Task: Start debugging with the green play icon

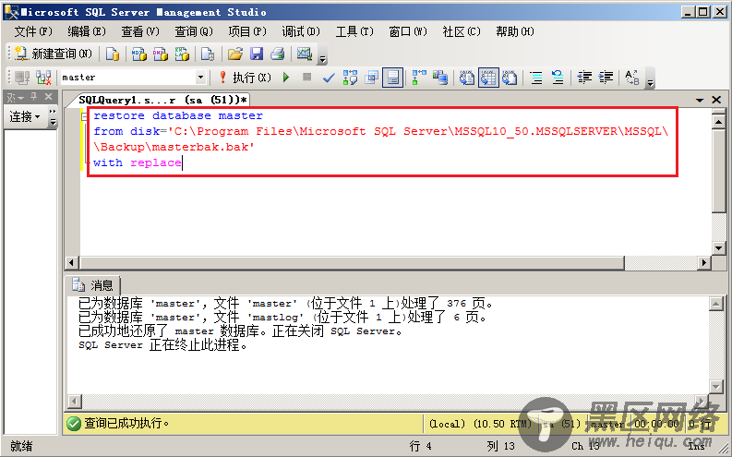Action: pyautogui.click(x=286, y=77)
